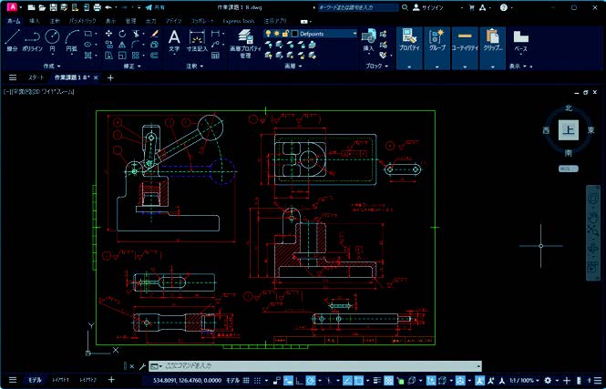The width and height of the screenshot is (606, 389).
Task: Click the 寸法記入 (Dimension) tool
Action: (196, 39)
